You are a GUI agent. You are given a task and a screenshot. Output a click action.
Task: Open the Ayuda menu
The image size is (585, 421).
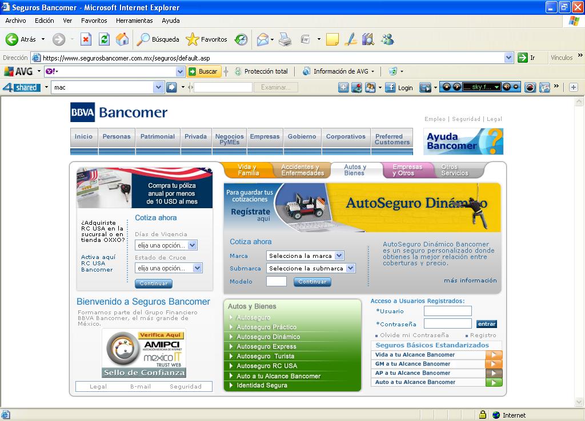click(170, 21)
